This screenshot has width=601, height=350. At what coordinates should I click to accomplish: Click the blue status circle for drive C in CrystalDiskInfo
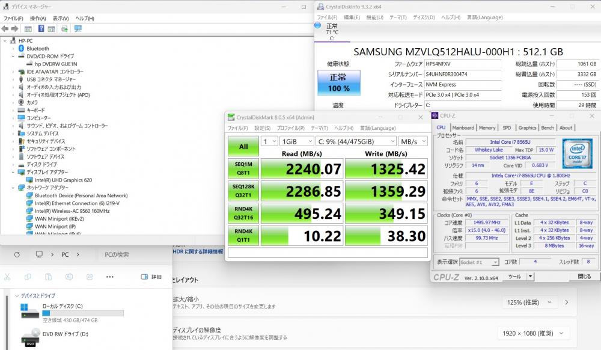pyautogui.click(x=318, y=25)
